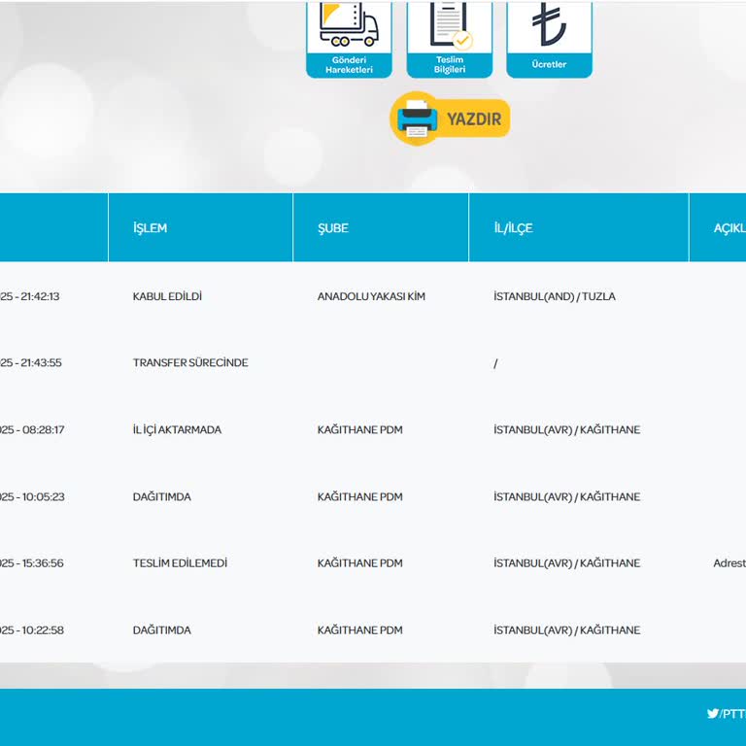Click the 21:42:13 timestamp cell

31,296
